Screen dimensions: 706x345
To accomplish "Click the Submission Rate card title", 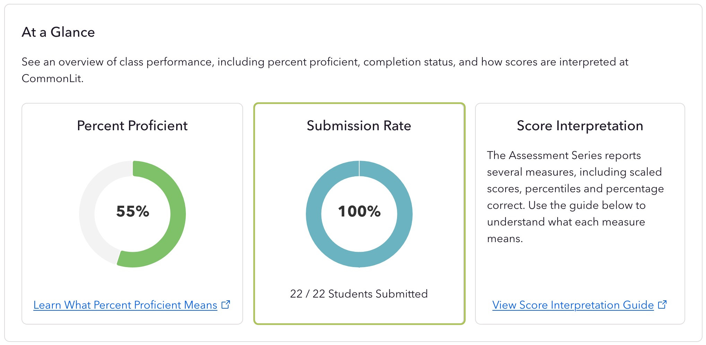I will coord(359,126).
